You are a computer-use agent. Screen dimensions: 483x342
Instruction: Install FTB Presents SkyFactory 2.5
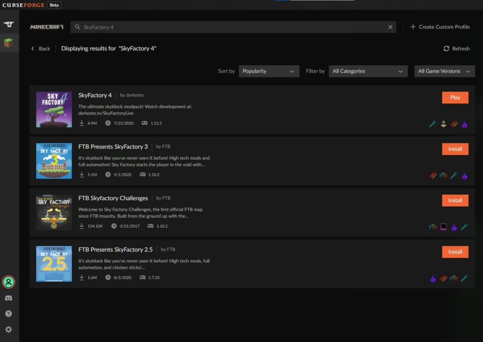(x=455, y=252)
